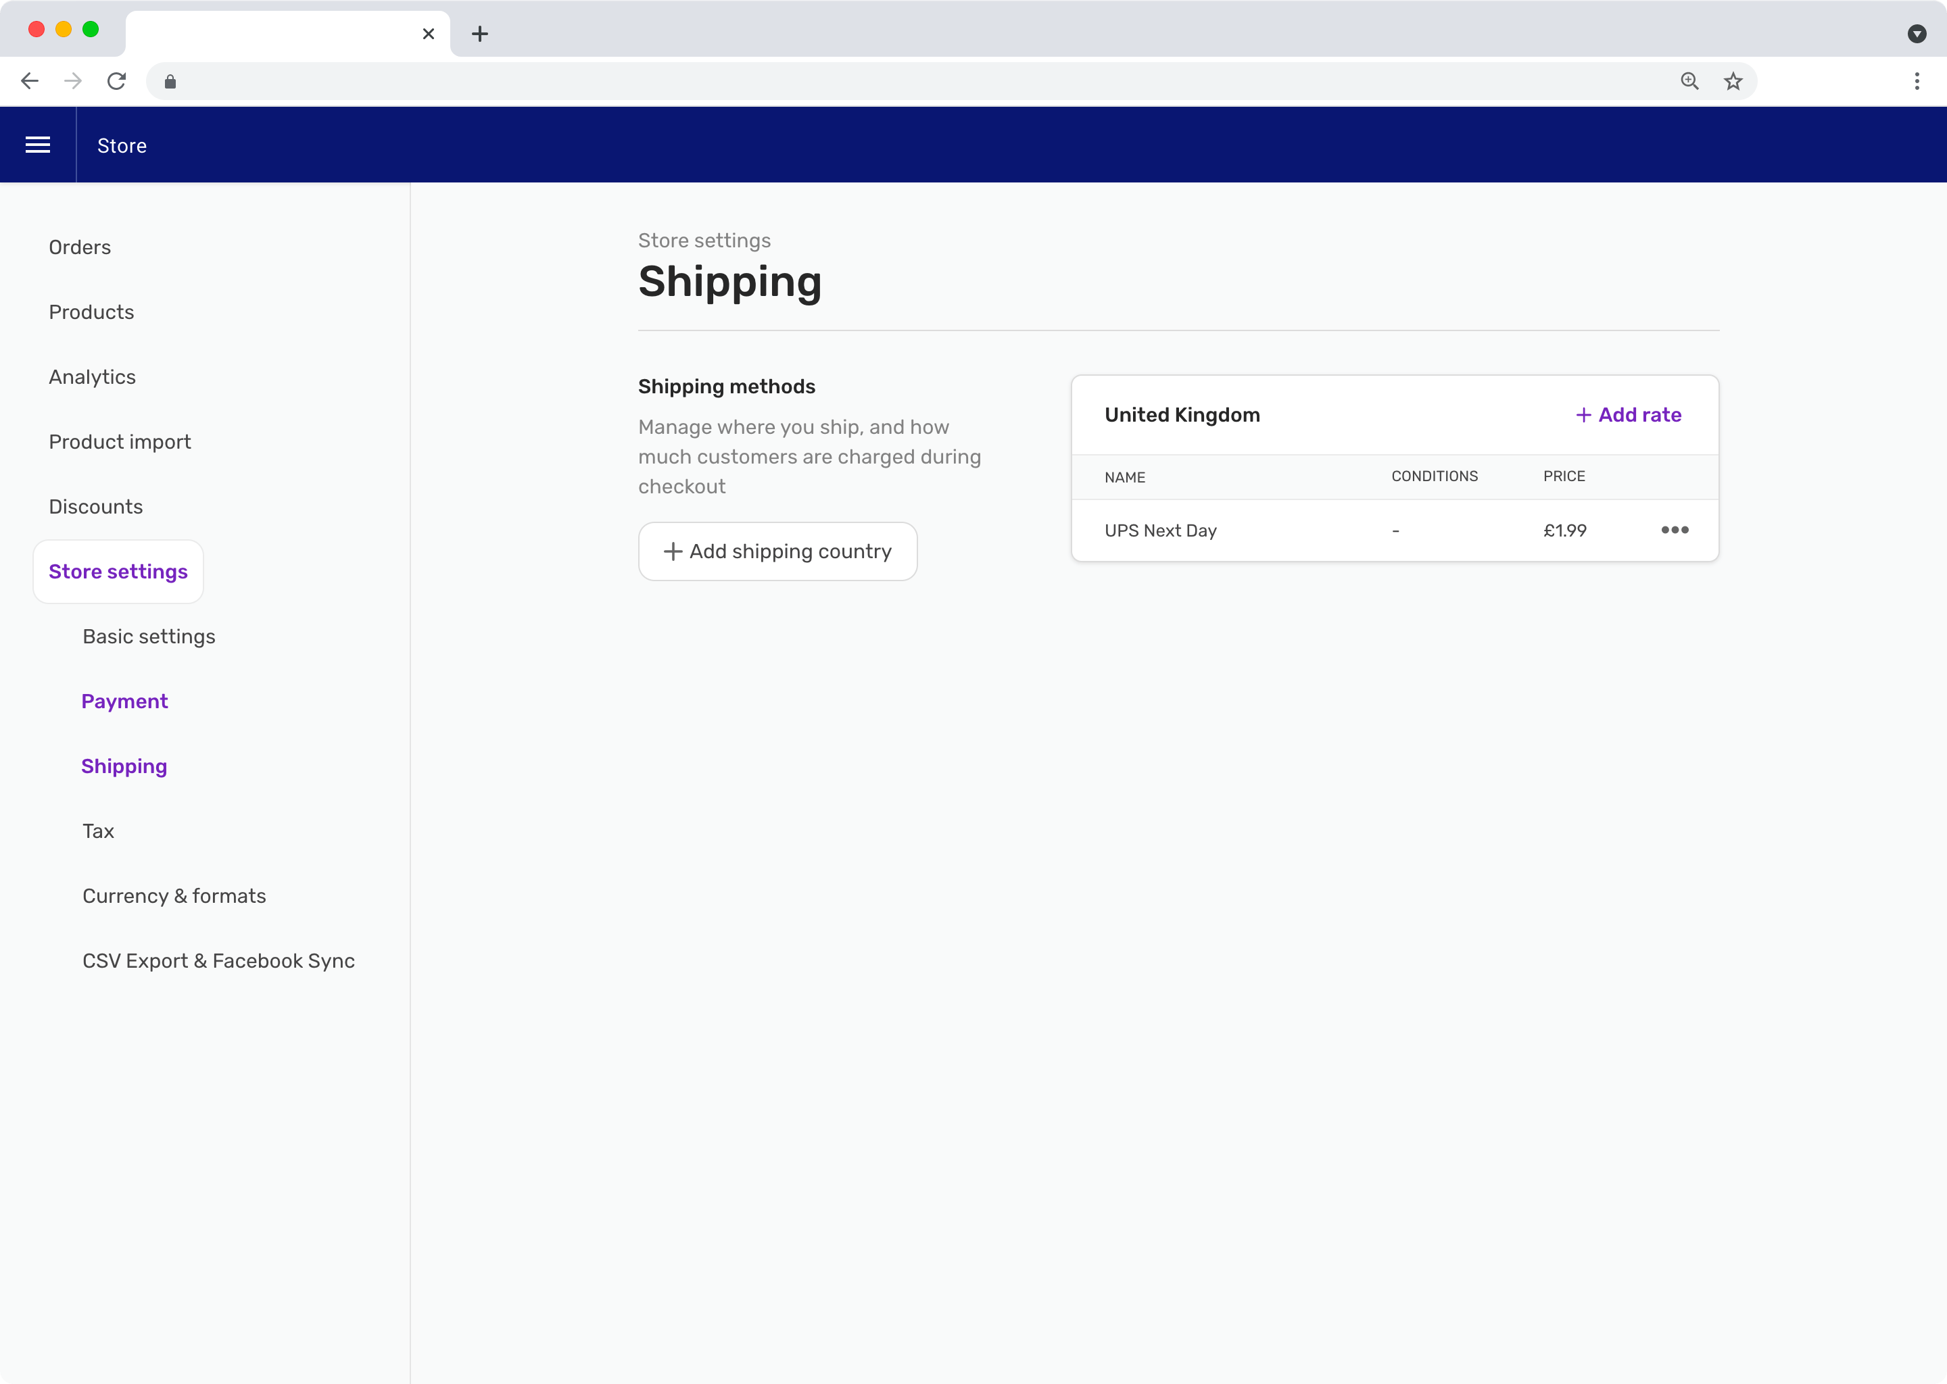Screen dimensions: 1947x1384
Task: Switch to the Payment settings page
Action: pyautogui.click(x=124, y=701)
